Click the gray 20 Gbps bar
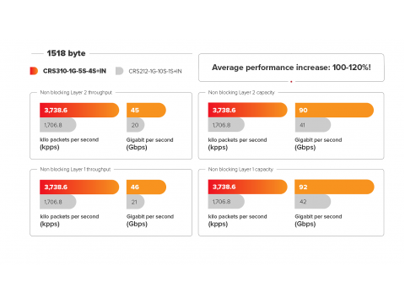The width and height of the screenshot is (405, 304). click(x=136, y=125)
